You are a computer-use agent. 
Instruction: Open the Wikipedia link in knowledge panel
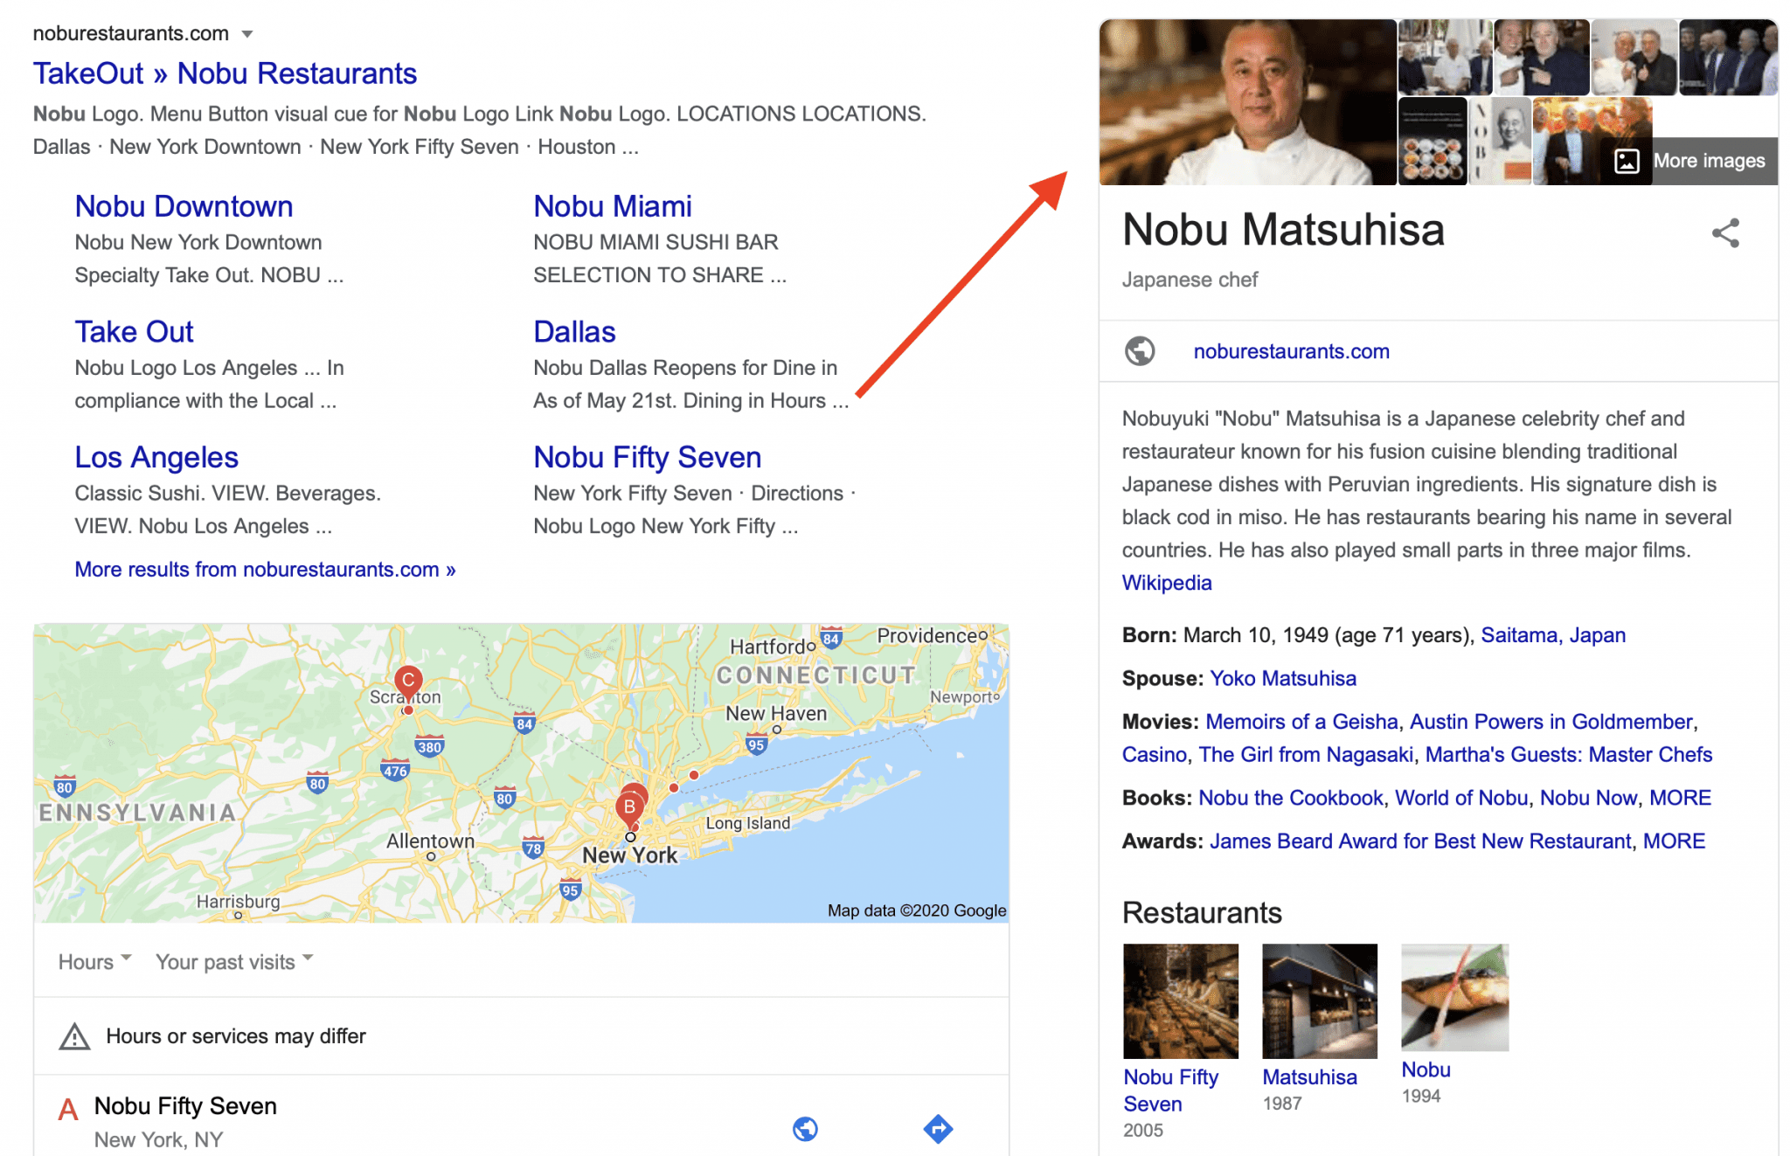[1166, 582]
